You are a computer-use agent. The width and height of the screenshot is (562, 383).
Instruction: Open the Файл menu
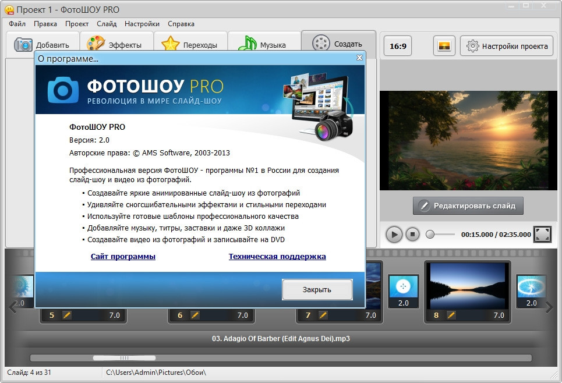coord(17,24)
